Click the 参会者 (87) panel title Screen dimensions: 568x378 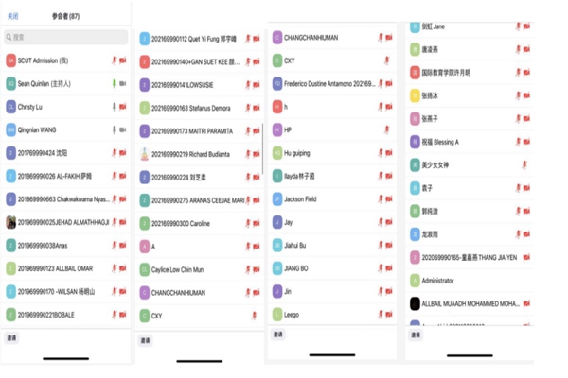[x=66, y=16]
